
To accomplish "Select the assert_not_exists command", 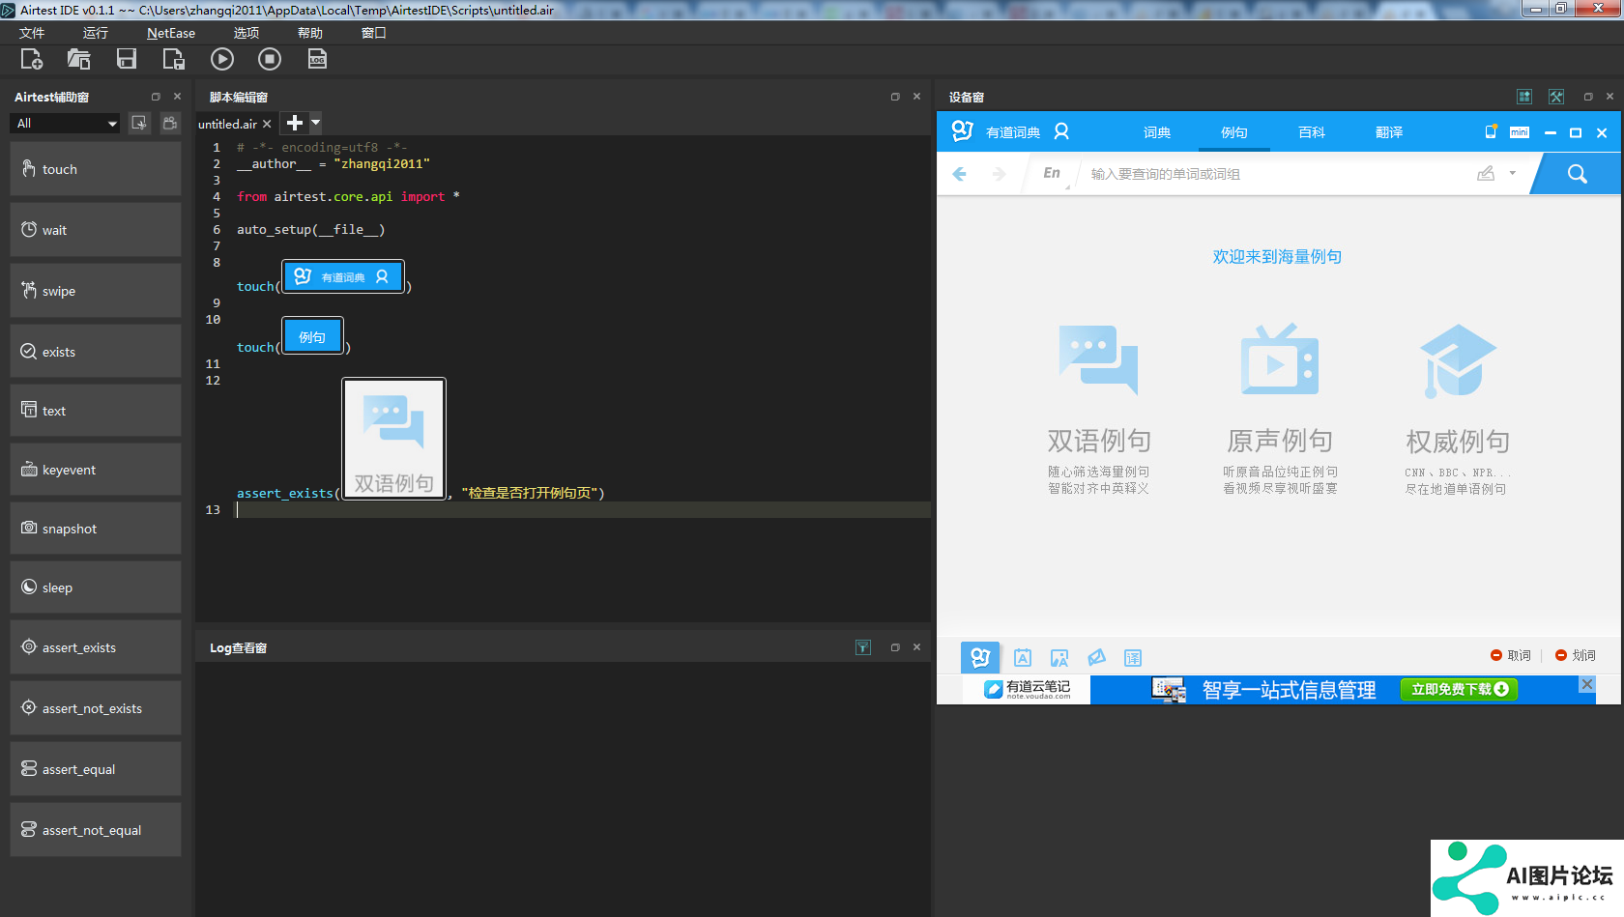I will click(x=96, y=708).
